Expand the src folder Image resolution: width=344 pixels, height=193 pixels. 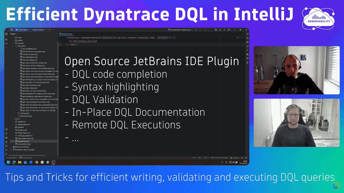13,119
